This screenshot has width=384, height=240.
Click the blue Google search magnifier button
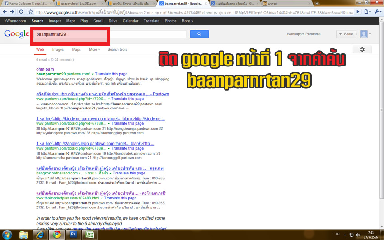[x=199, y=34]
